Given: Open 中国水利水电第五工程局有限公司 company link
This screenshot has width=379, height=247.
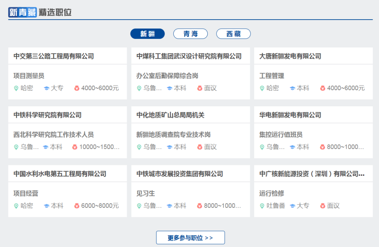Looking at the screenshot, I should pyautogui.click(x=60, y=174).
